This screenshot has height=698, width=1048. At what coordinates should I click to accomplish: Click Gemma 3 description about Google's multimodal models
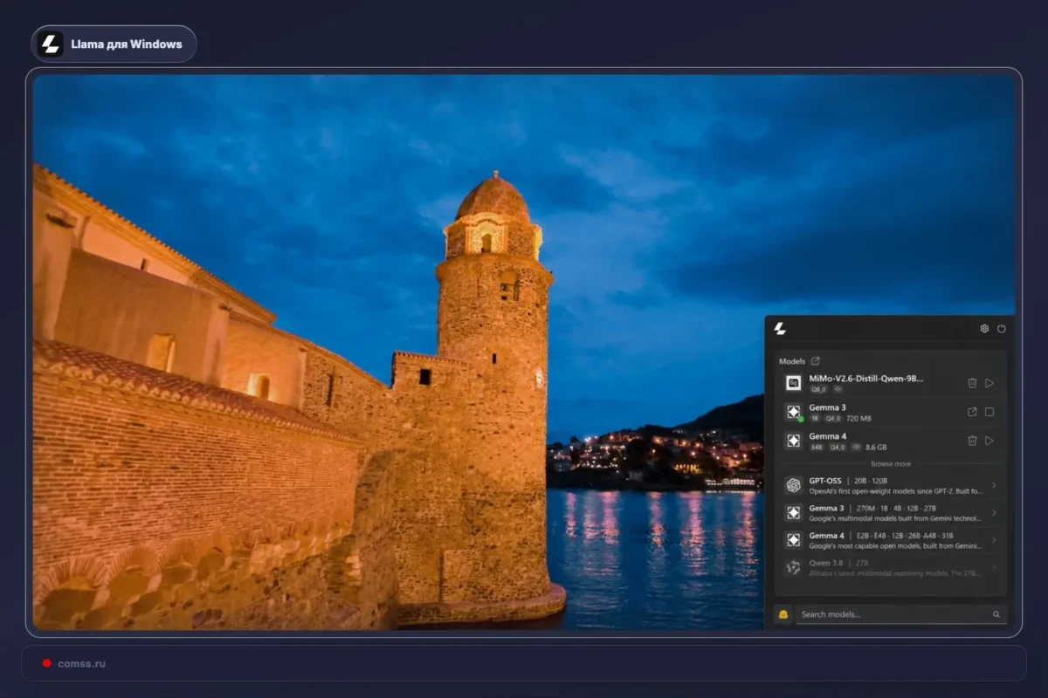(x=896, y=519)
